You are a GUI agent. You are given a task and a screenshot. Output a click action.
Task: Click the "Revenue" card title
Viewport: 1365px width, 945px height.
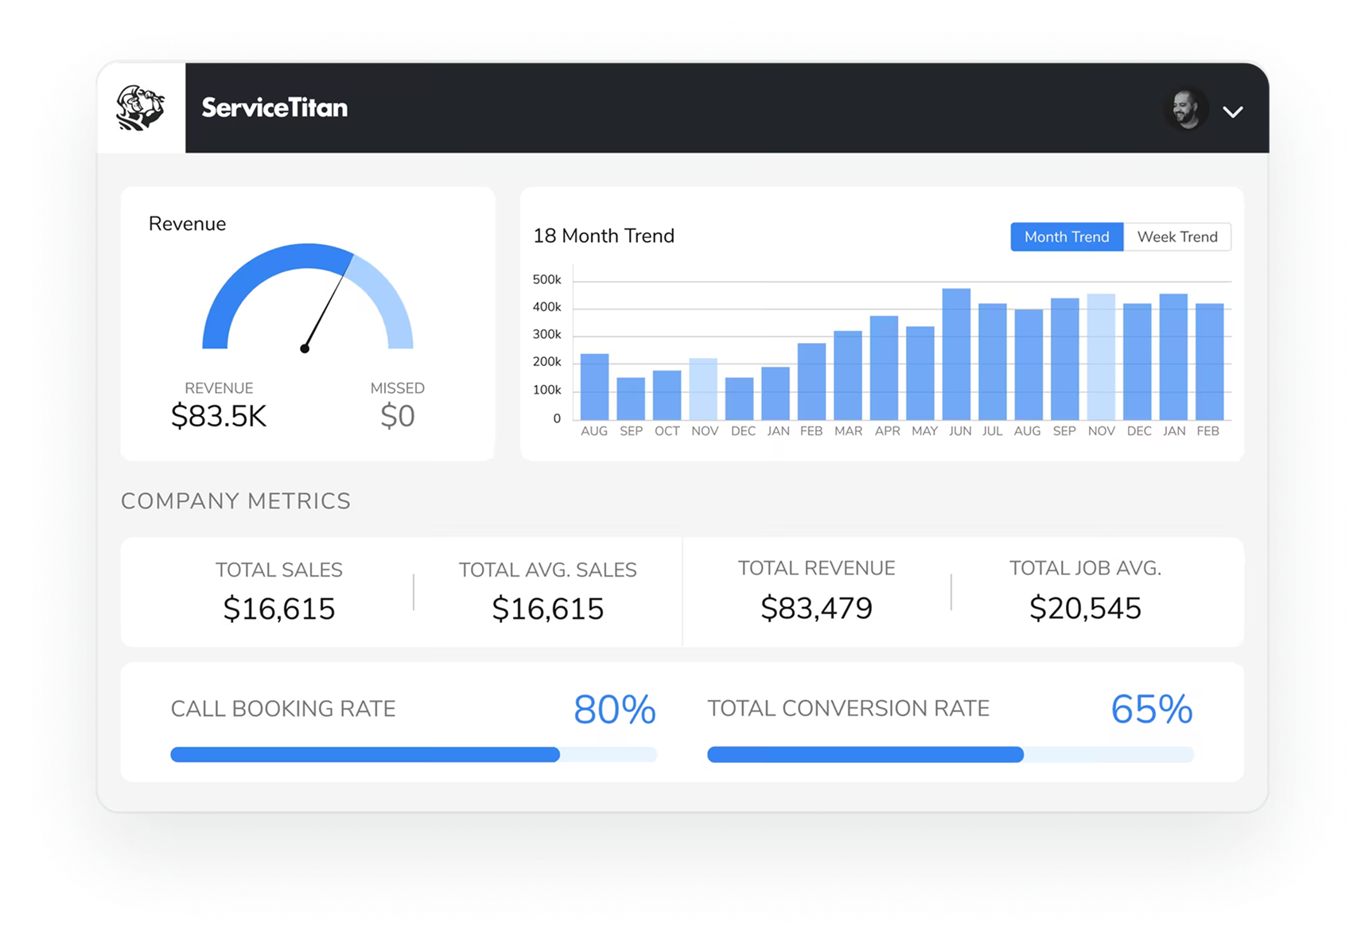coord(187,224)
